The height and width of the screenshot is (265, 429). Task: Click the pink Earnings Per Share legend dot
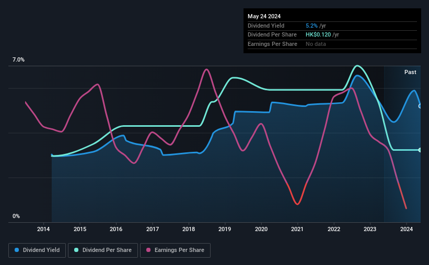[148, 250]
